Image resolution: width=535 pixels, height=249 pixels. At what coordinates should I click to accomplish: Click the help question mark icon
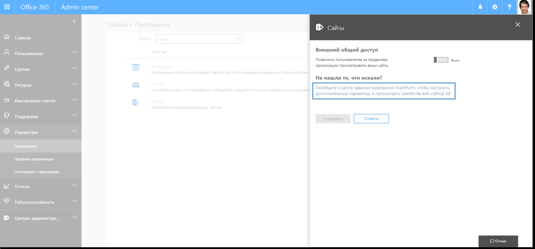coord(509,7)
